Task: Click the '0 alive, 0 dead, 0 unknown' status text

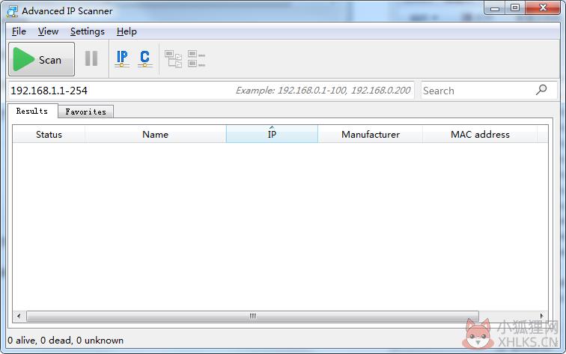Action: tap(66, 341)
